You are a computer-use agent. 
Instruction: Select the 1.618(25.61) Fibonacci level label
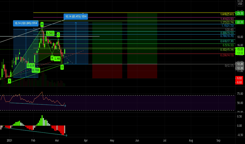click(x=227, y=14)
